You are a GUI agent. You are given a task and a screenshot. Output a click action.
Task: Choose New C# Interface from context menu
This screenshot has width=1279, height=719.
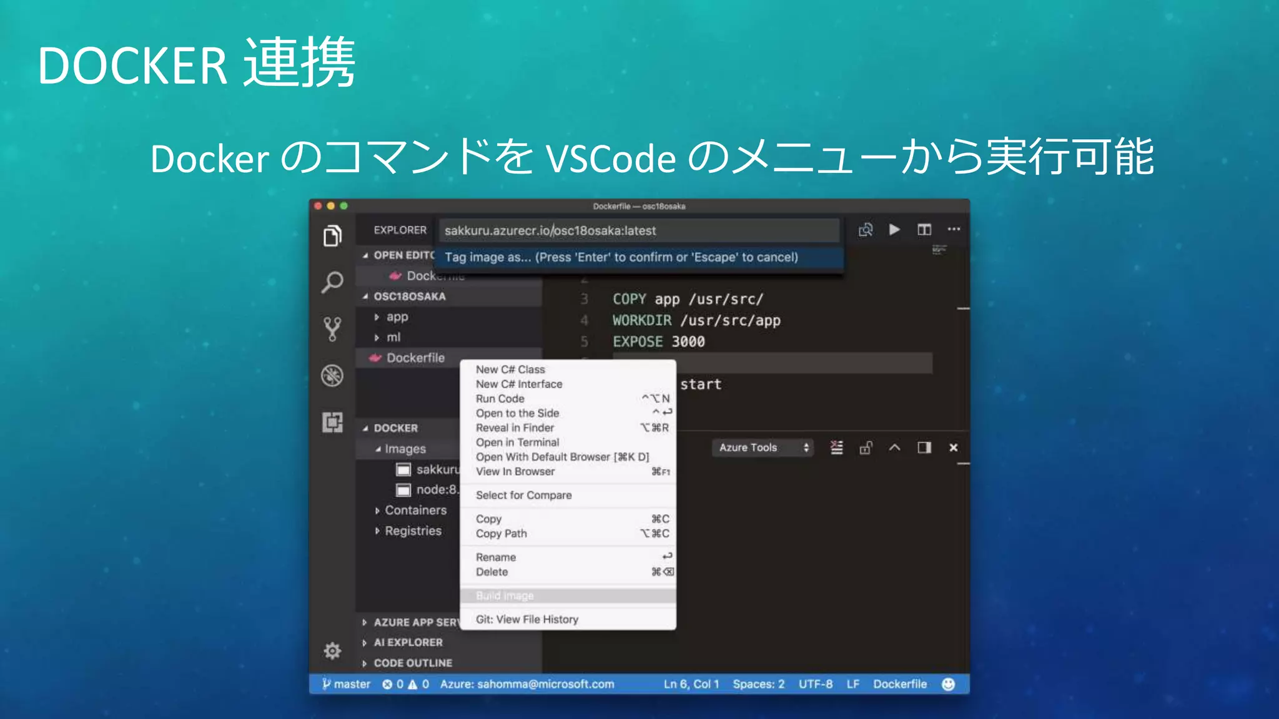(568, 384)
